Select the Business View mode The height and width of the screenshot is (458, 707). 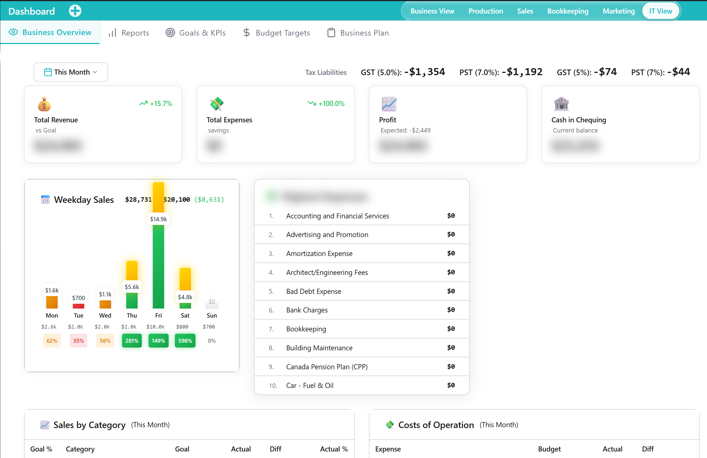pyautogui.click(x=432, y=11)
